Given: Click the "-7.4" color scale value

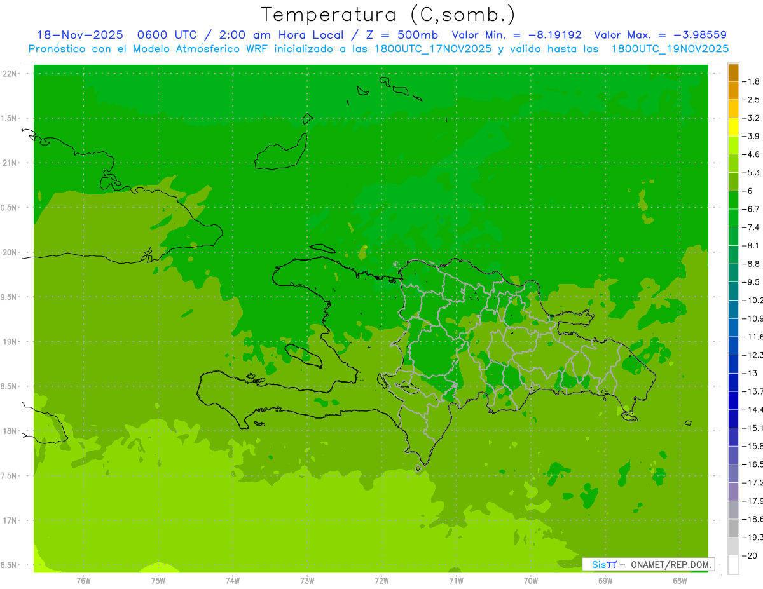Looking at the screenshot, I should coord(751,227).
